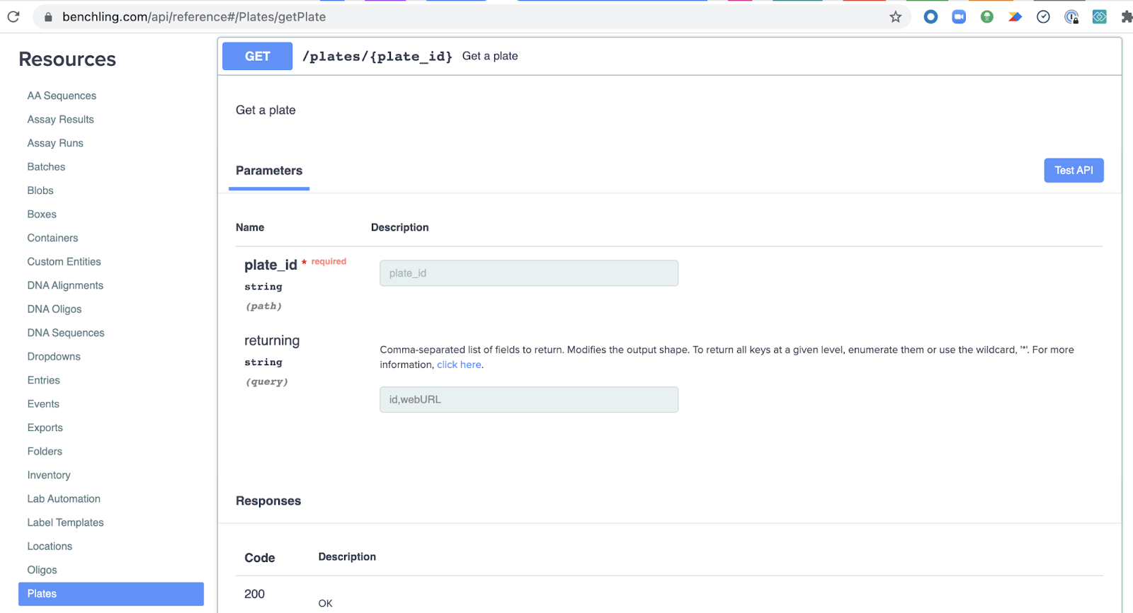Open the teal diamond extension icon
This screenshot has width=1133, height=613.
click(1099, 17)
